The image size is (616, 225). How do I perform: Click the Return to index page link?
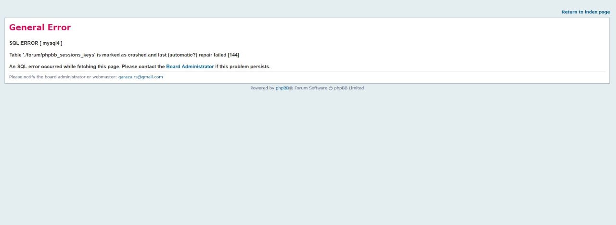tap(585, 12)
